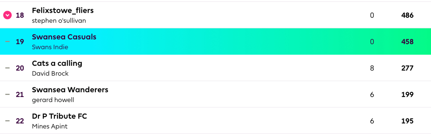Click the dash icon beside rank 22
This screenshot has width=431, height=134.
(x=8, y=121)
